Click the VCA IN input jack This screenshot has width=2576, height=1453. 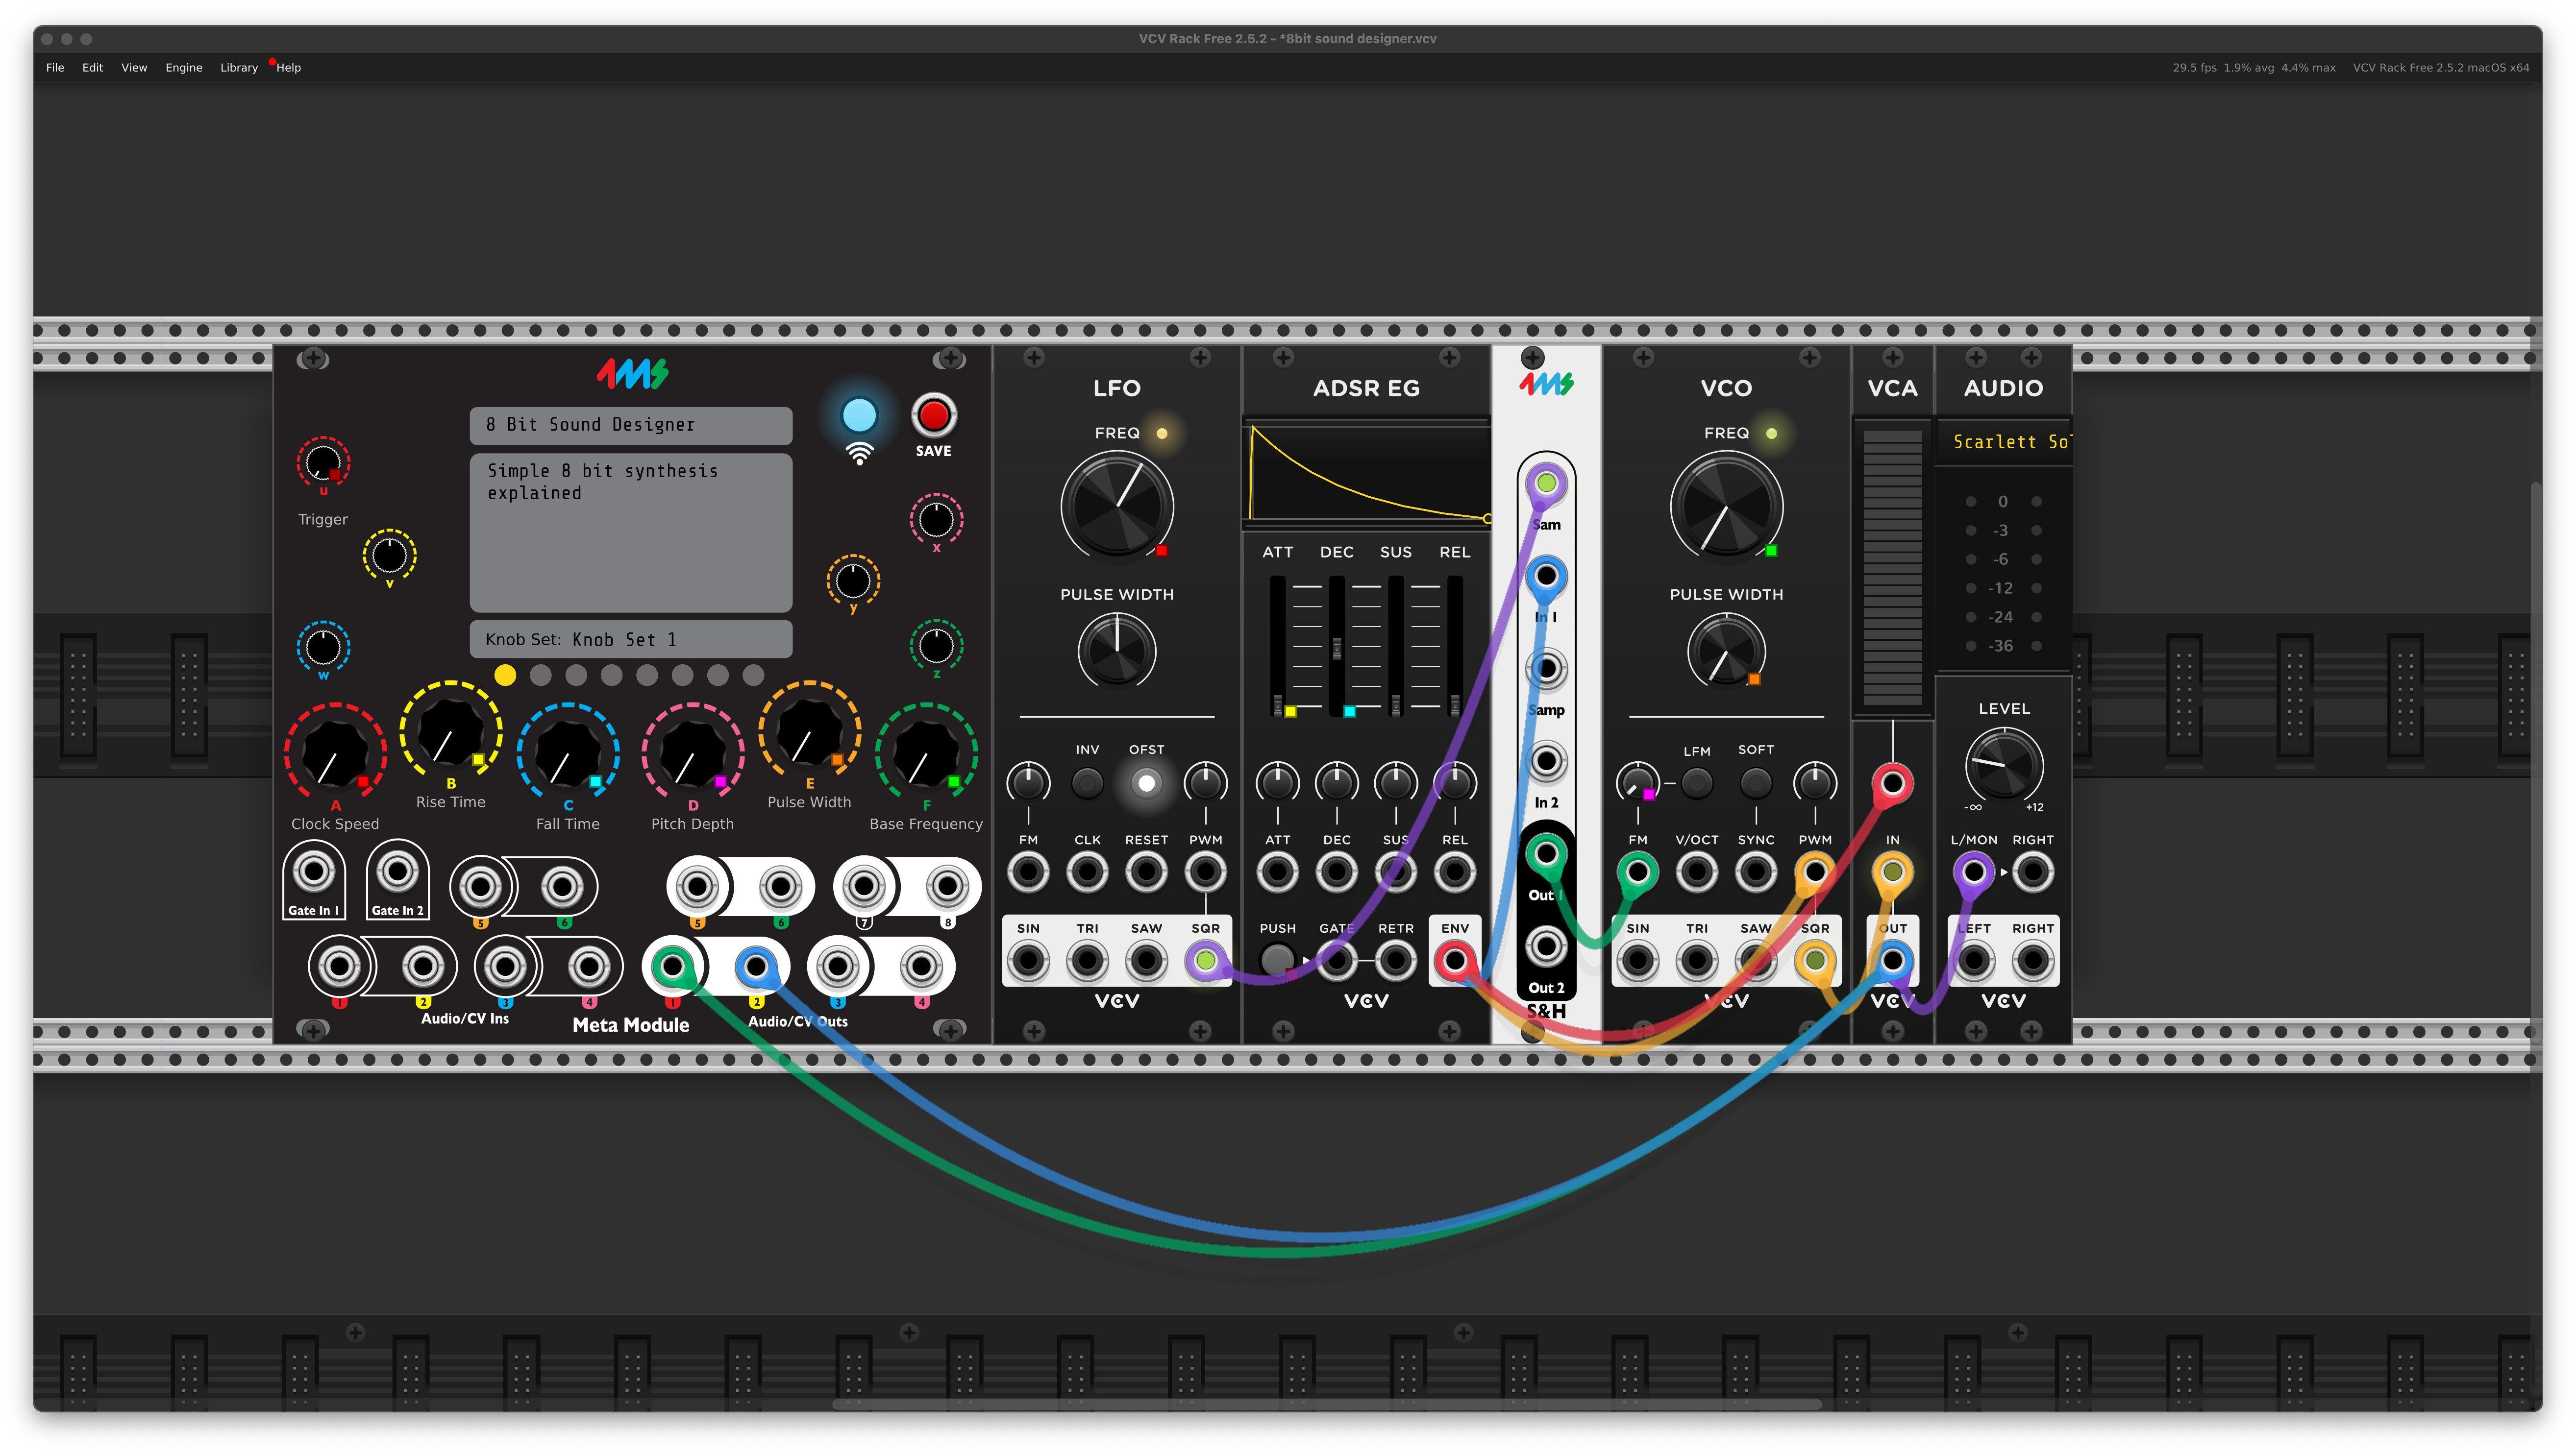pos(1892,872)
